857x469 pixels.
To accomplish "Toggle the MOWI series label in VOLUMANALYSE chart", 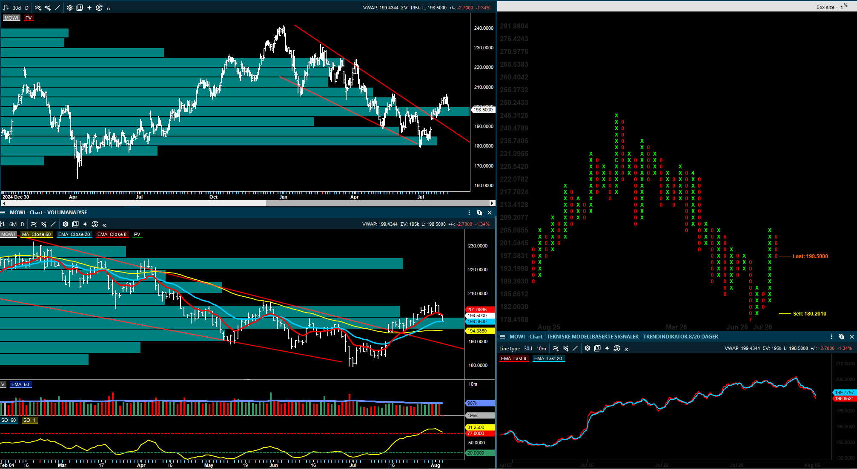I will point(8,234).
